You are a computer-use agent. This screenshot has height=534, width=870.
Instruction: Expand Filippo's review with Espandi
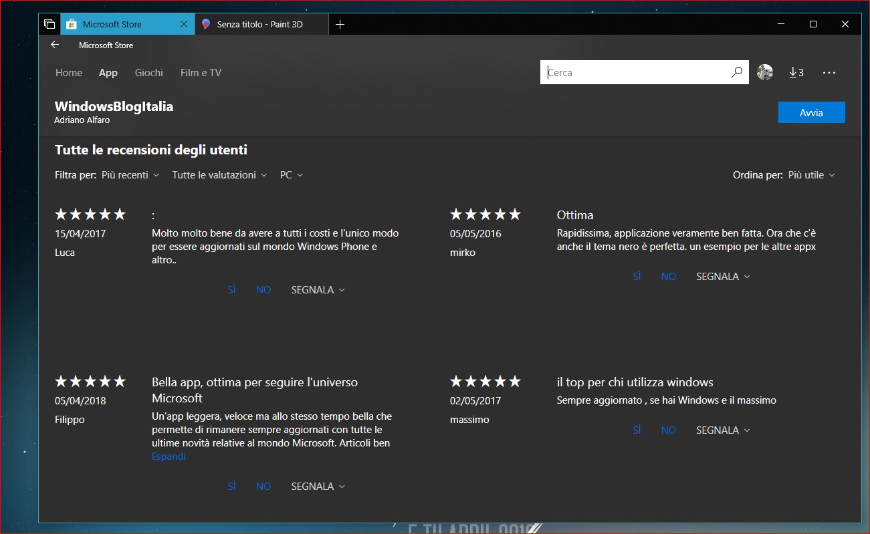(169, 456)
